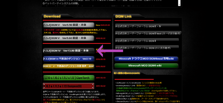Open the green Minecraft MOD DQM4 wiki button
Viewport: 223px width, 103px height.
click(x=146, y=66)
